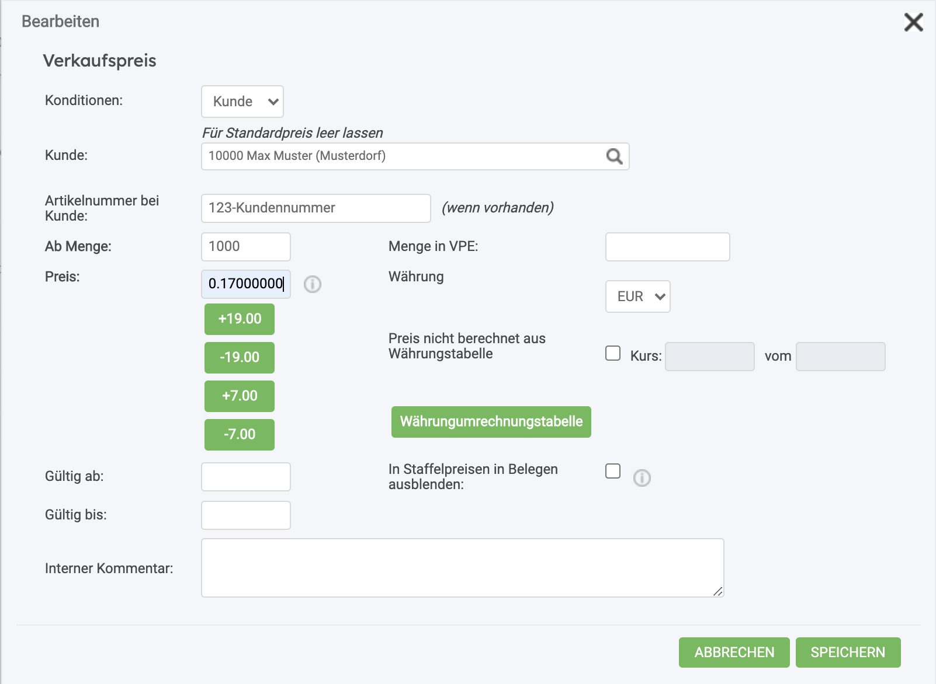This screenshot has height=684, width=936.
Task: Click the customer search magnifier icon
Action: 614,156
